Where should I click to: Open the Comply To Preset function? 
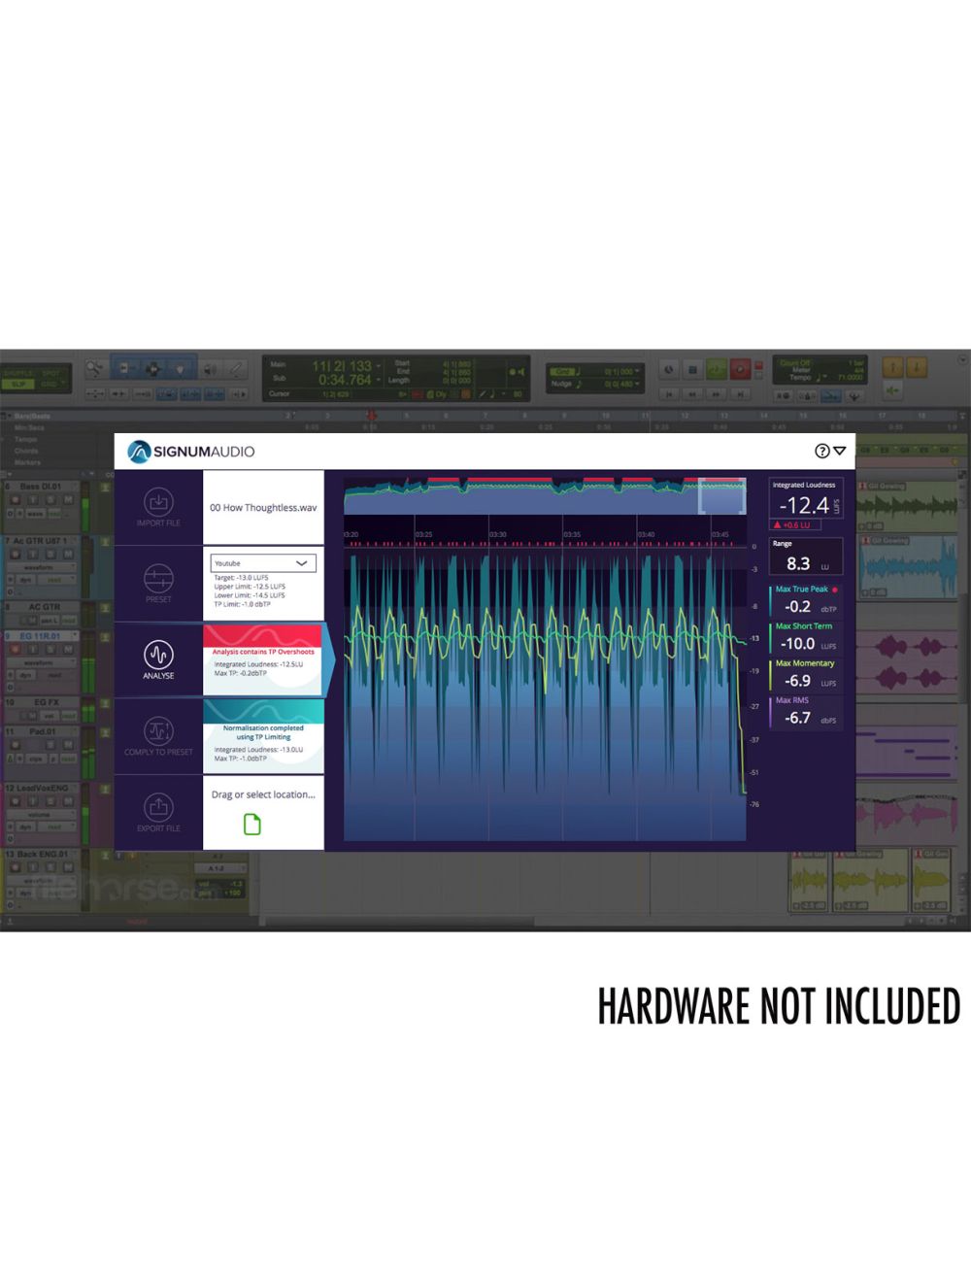[158, 731]
